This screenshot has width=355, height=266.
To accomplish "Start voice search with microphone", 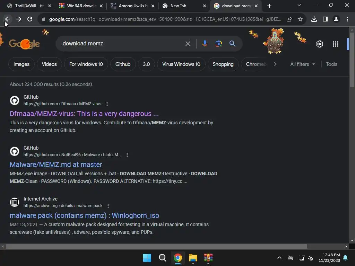I will [205, 43].
